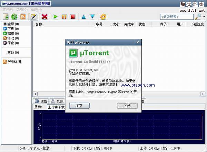Sort by the 种子 column header

[x=160, y=24]
